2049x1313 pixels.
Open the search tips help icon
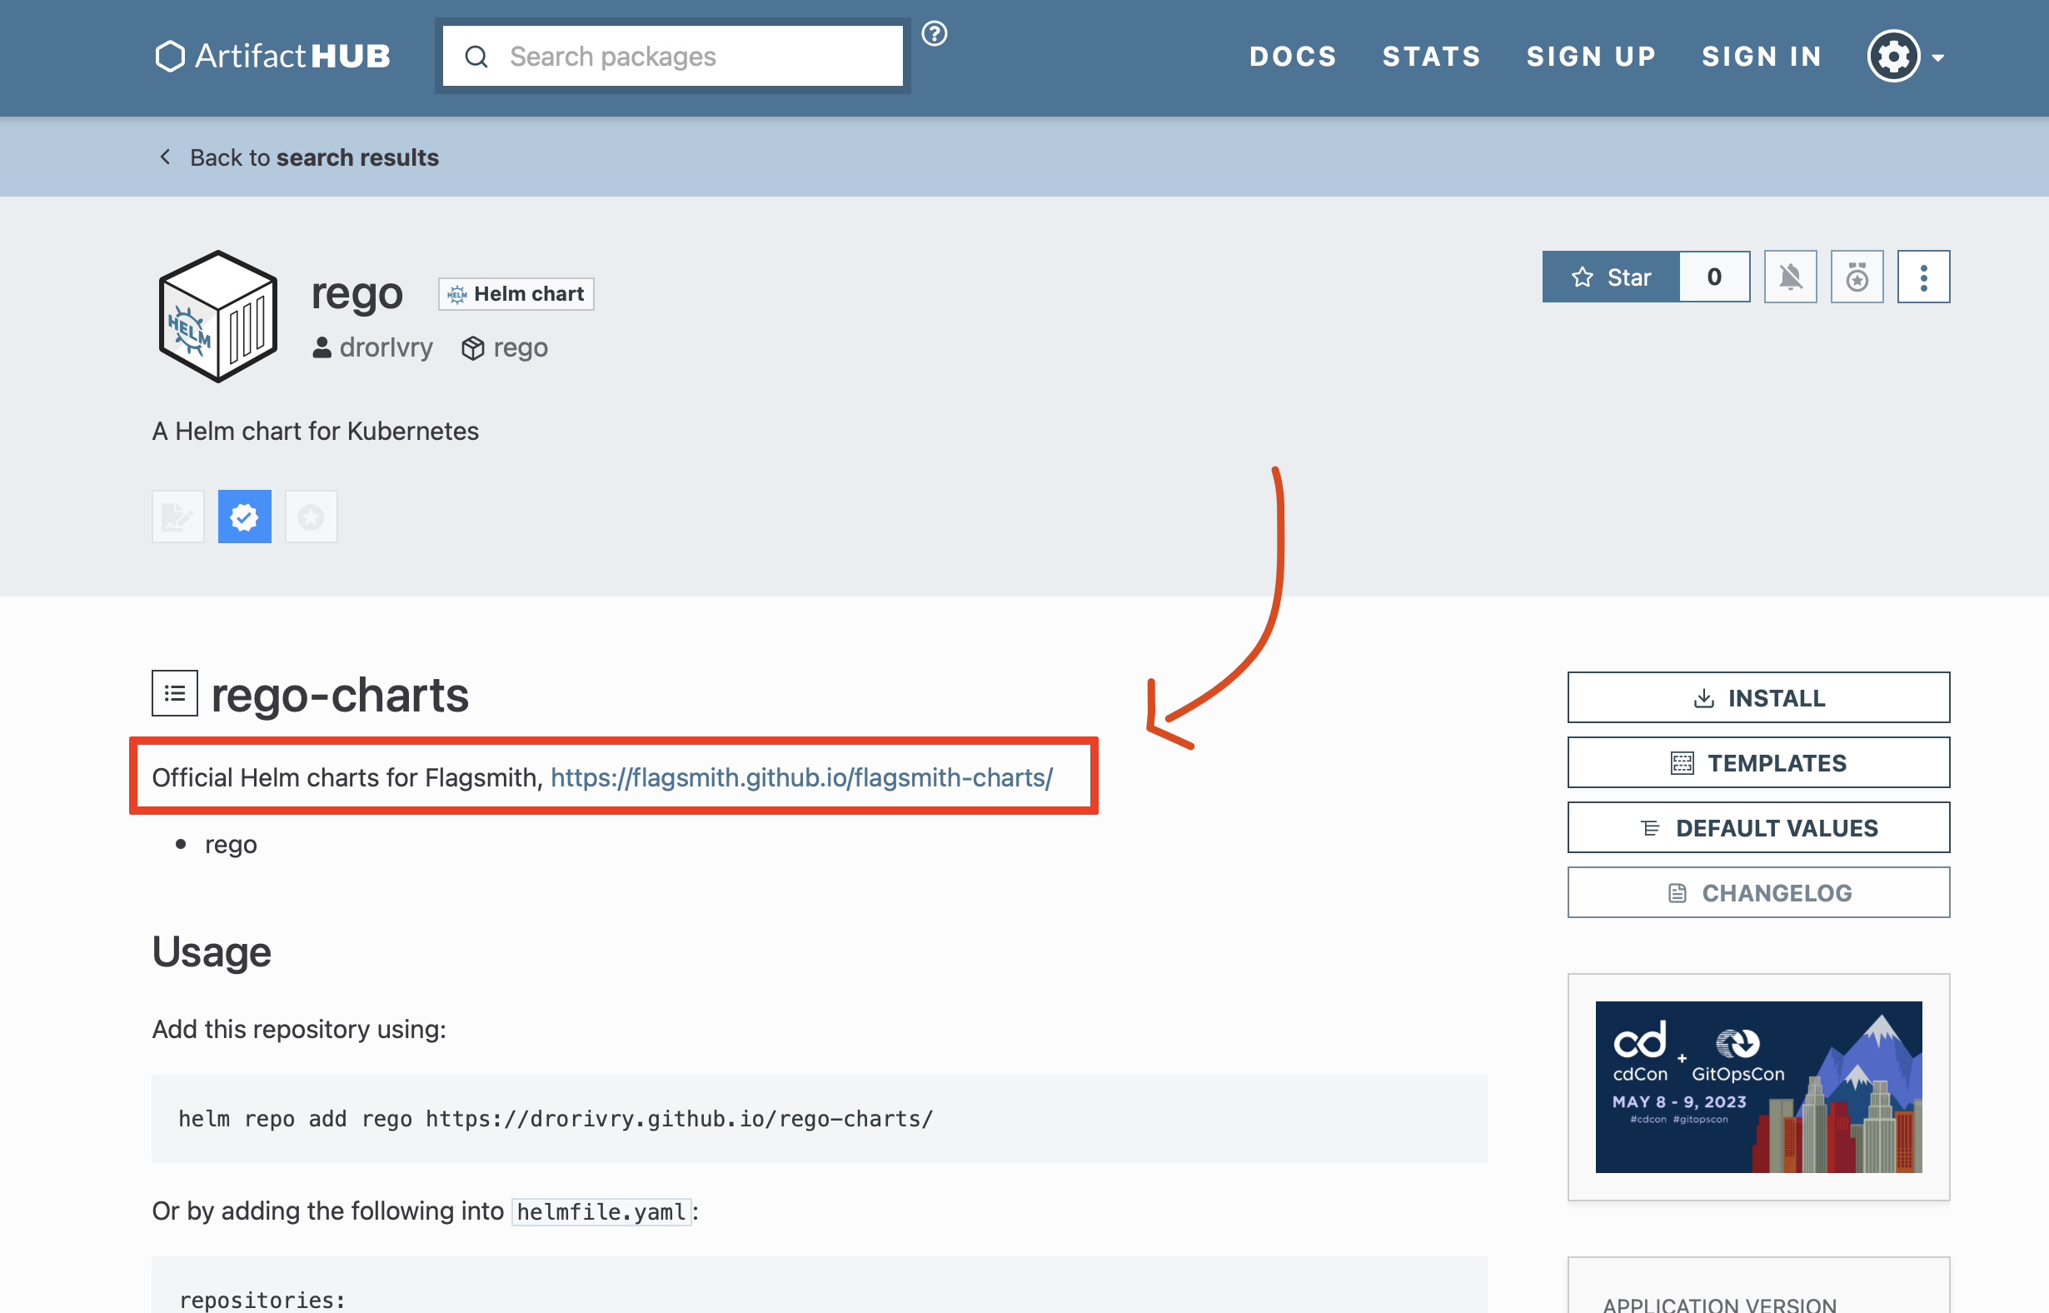click(x=935, y=33)
